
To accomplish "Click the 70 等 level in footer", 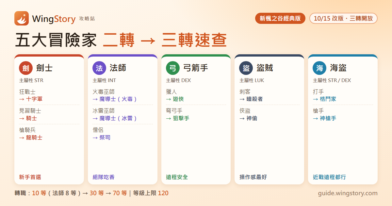I will pyautogui.click(x=120, y=193).
